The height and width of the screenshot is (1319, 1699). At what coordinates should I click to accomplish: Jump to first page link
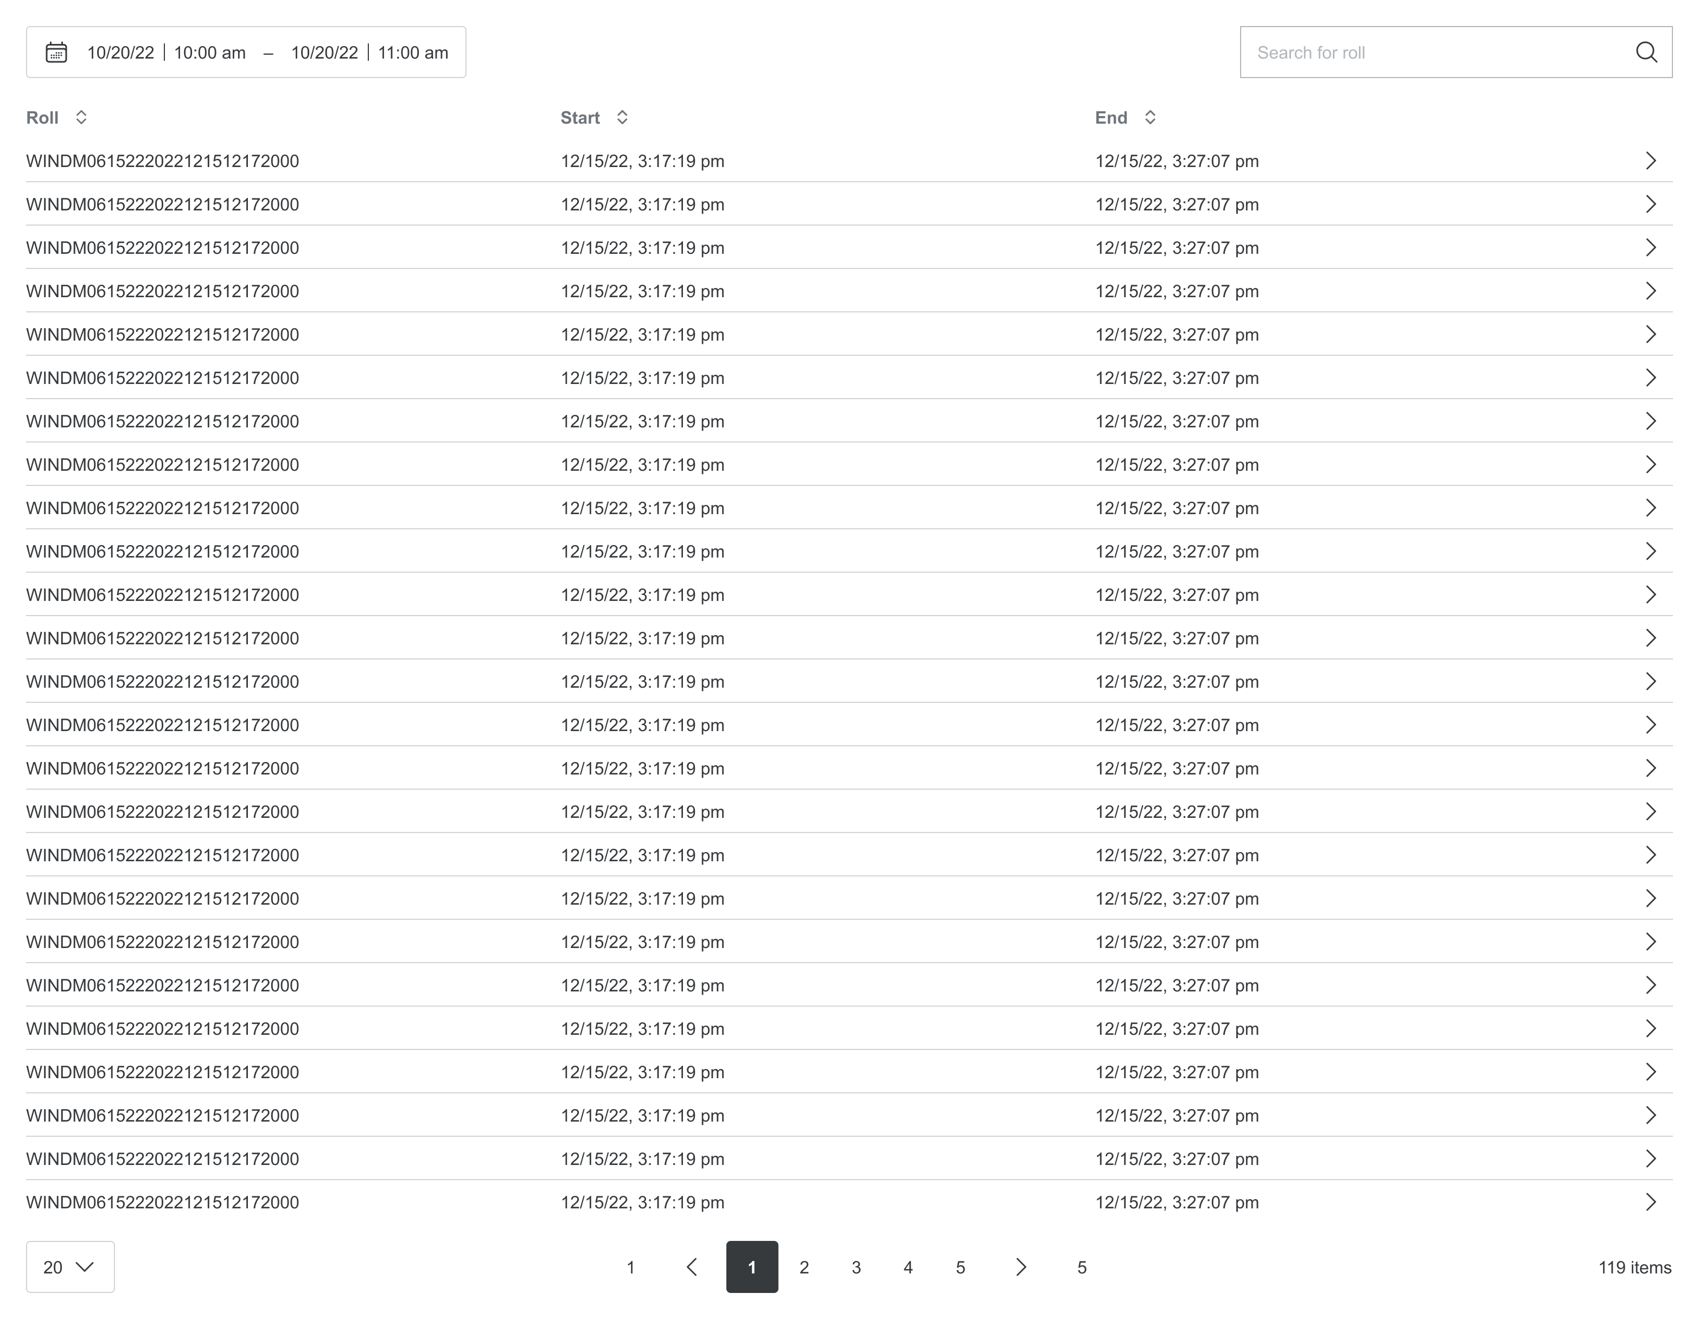[x=631, y=1267]
